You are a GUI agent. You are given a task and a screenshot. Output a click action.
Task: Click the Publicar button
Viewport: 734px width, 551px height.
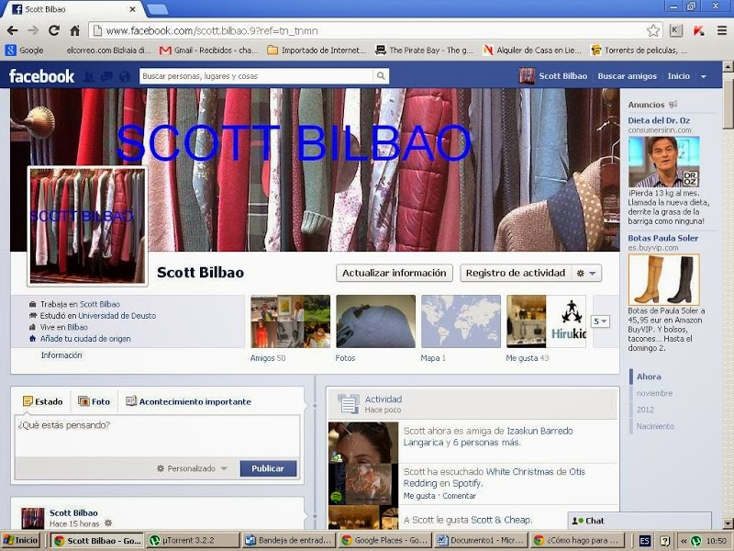click(268, 468)
